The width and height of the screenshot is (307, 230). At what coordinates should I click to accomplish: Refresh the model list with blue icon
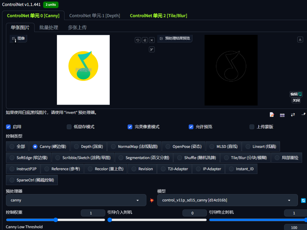tap(303, 200)
